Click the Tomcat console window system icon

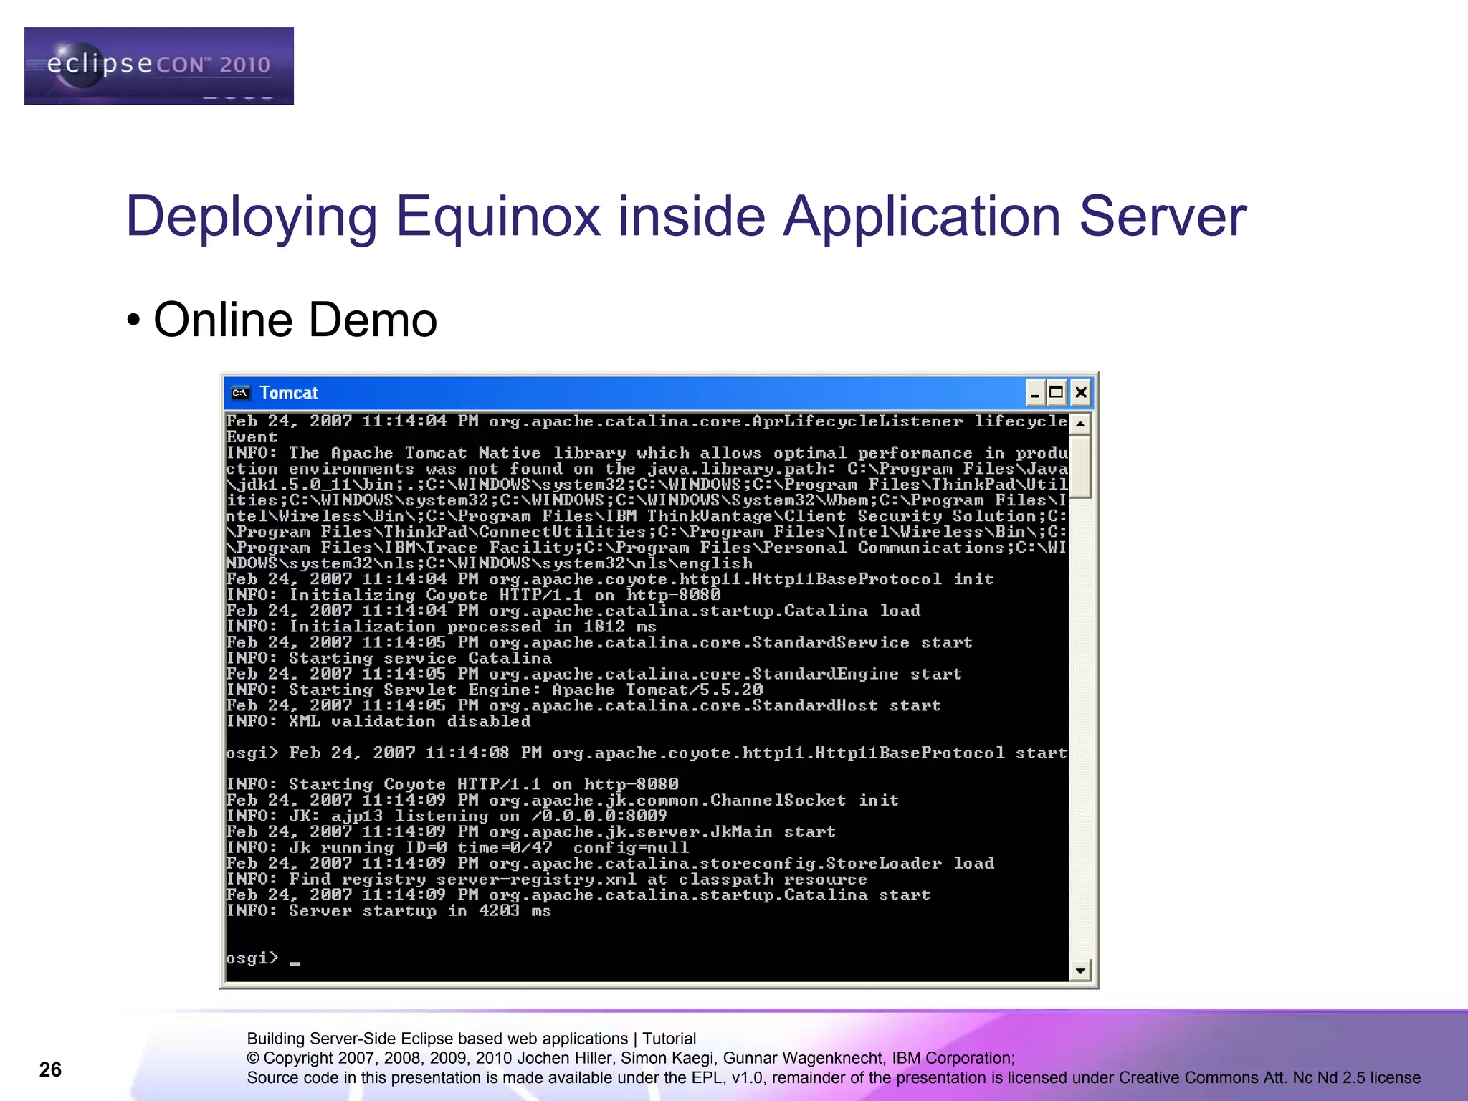[240, 393]
